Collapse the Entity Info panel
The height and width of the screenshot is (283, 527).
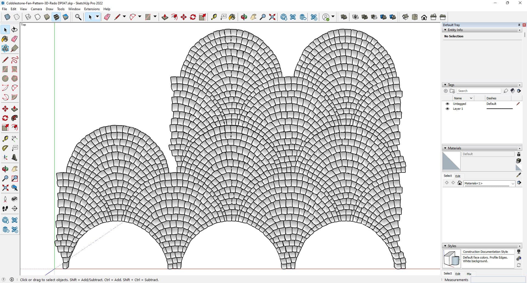click(x=445, y=30)
